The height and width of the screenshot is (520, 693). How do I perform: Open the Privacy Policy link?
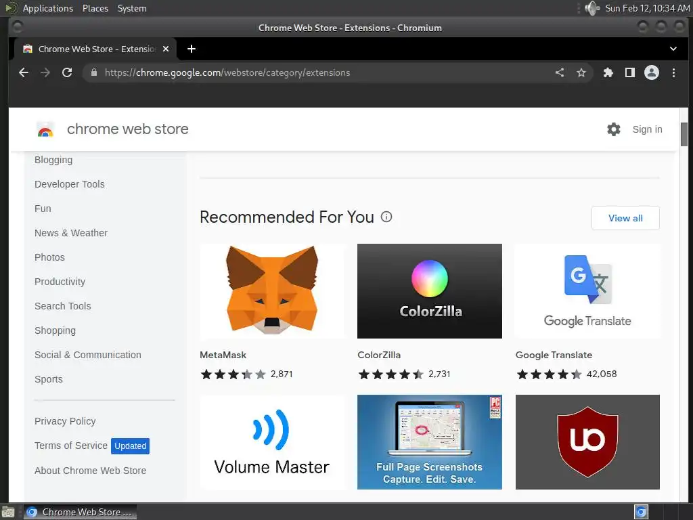click(65, 421)
